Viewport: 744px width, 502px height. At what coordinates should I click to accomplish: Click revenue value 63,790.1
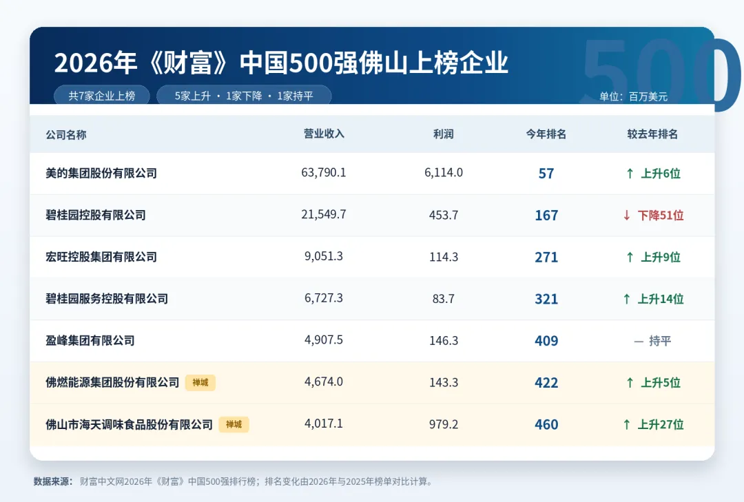(x=324, y=172)
